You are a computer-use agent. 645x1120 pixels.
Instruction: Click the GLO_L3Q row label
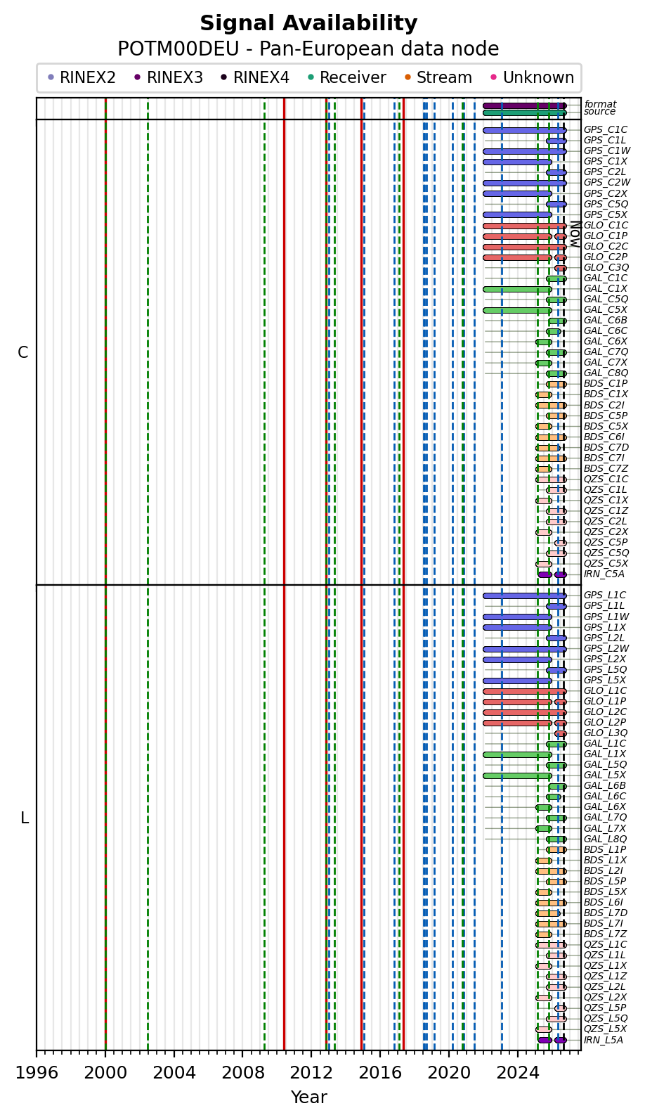click(606, 733)
